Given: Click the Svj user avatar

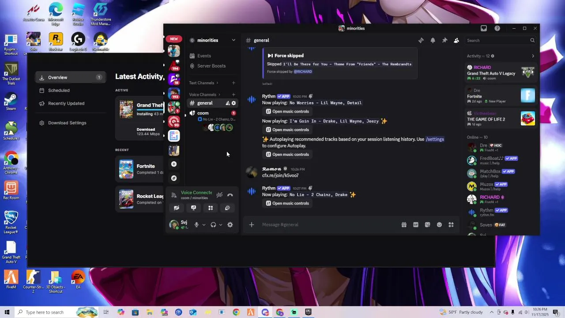Looking at the screenshot, I should [174, 225].
